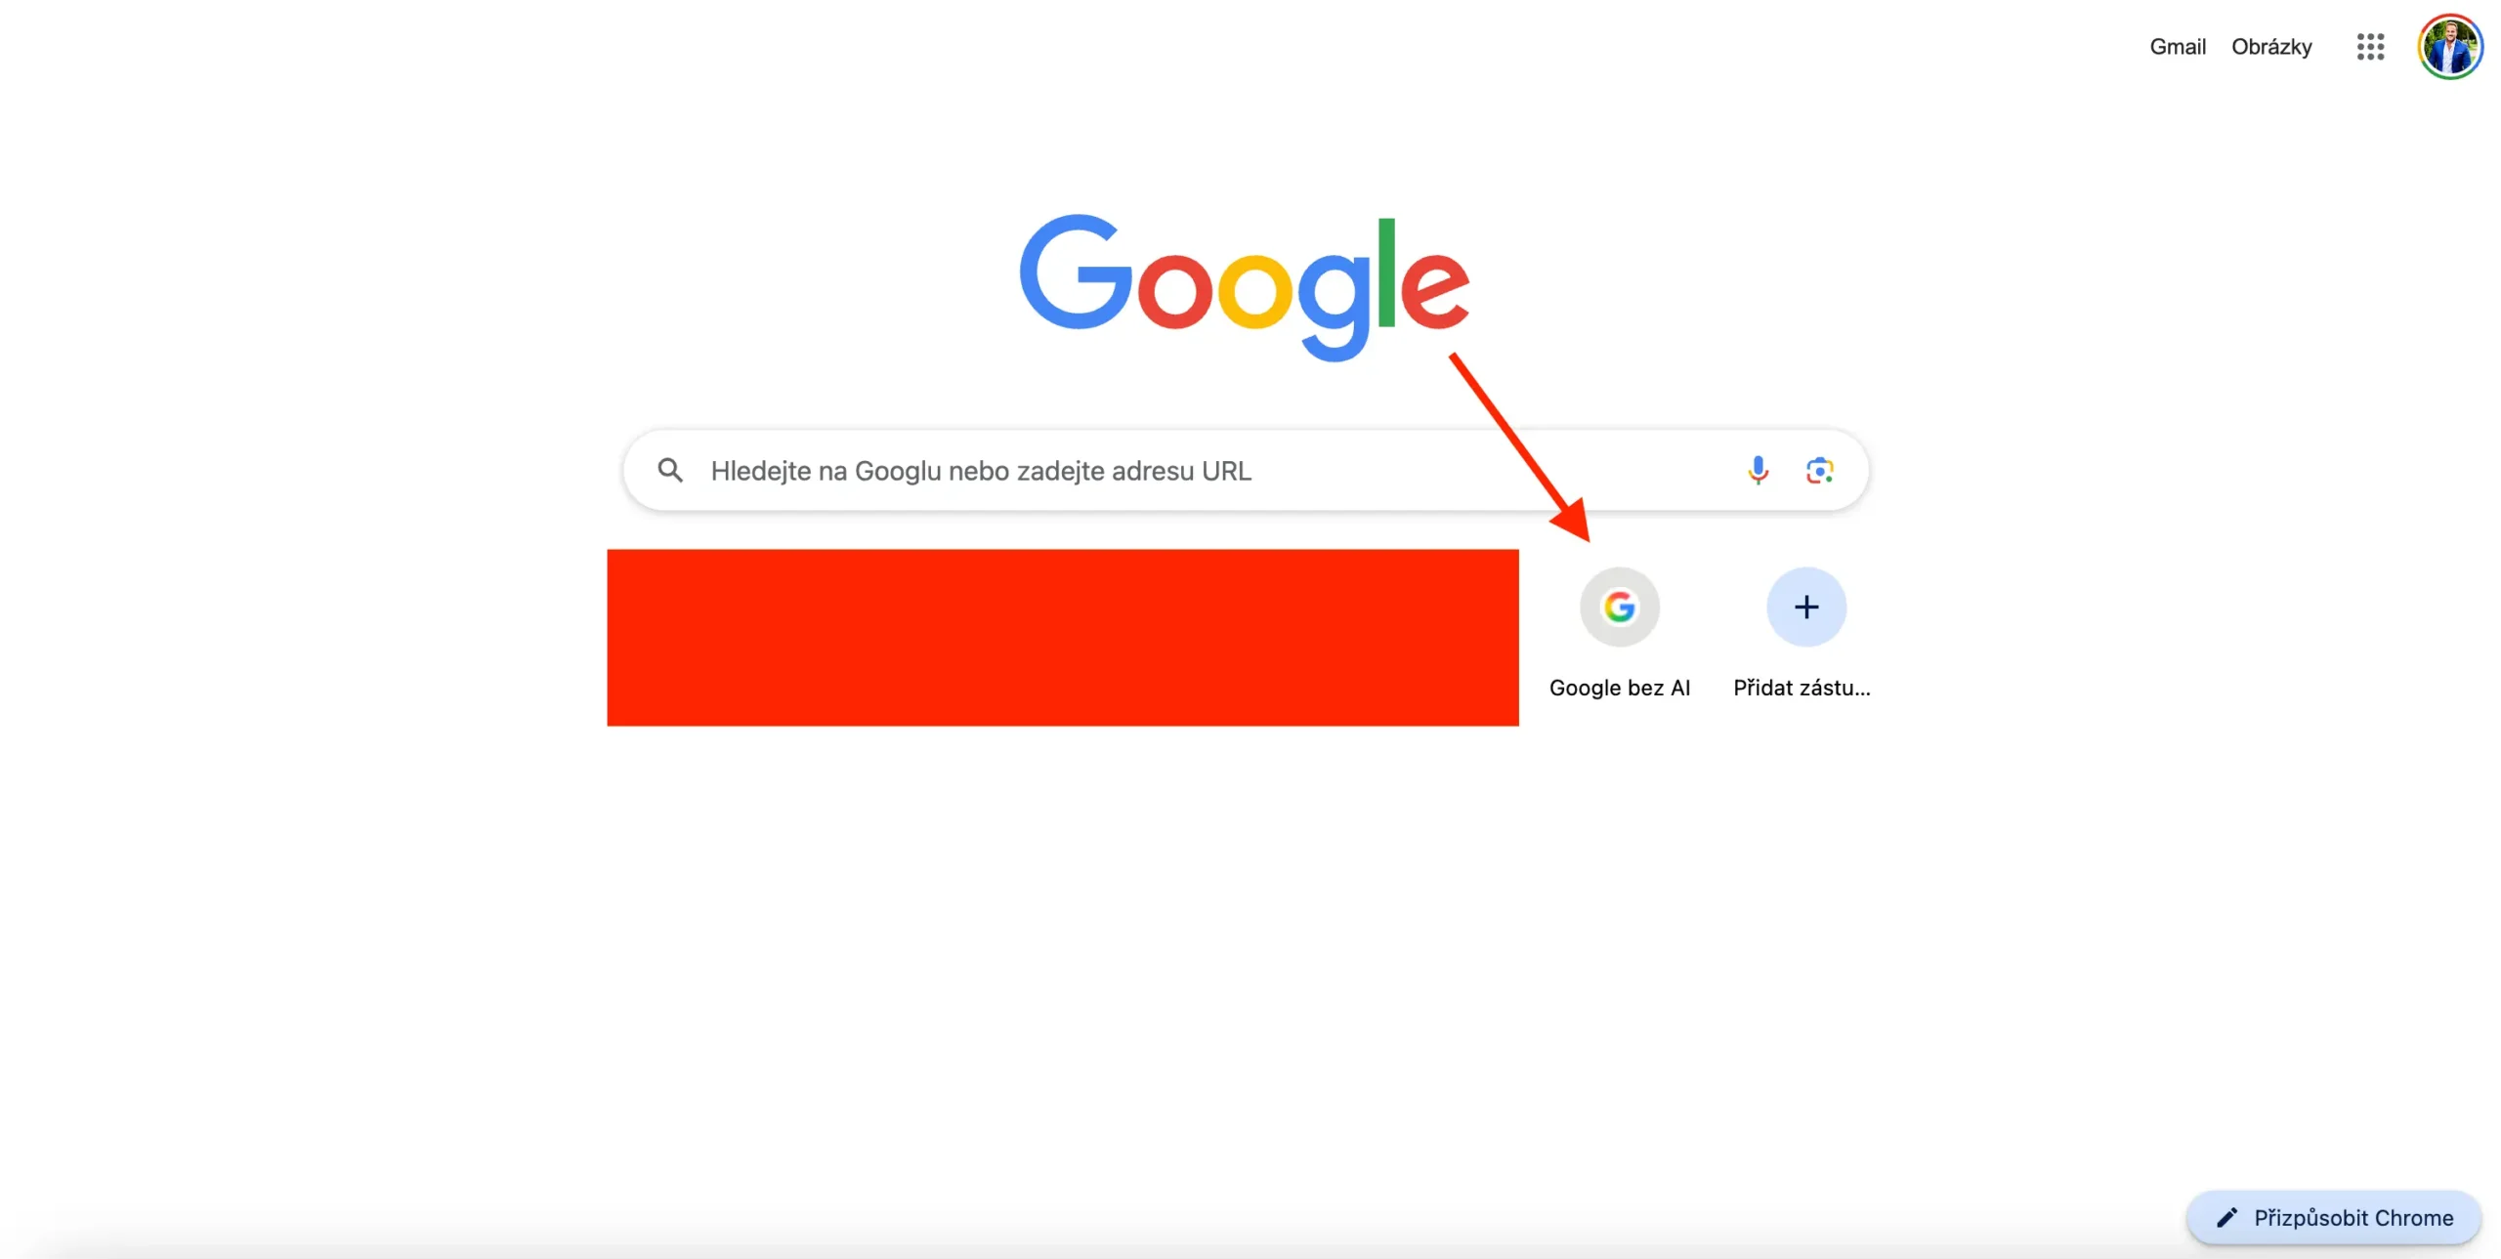Viewport: 2501px width, 1259px height.
Task: Click the pencil icon in Přizpůsobit Chrome
Action: click(x=2226, y=1217)
